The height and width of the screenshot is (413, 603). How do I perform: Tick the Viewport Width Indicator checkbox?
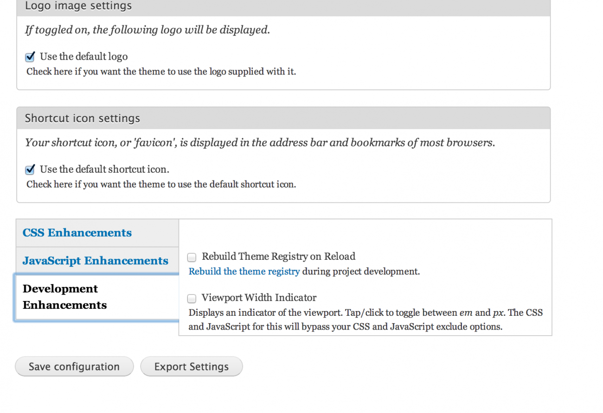coord(192,299)
